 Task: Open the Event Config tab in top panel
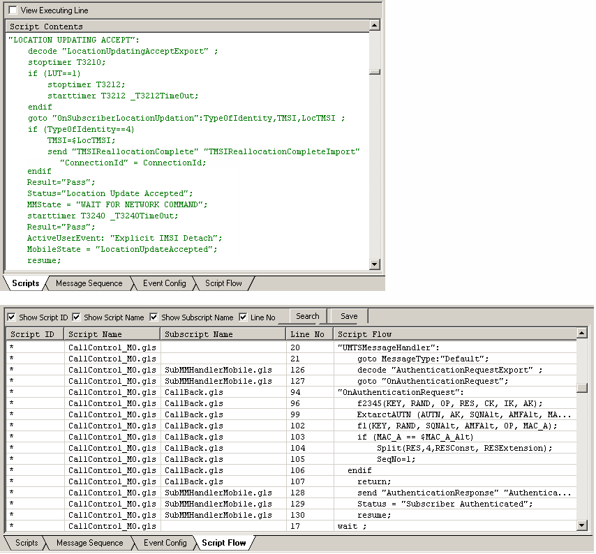163,283
